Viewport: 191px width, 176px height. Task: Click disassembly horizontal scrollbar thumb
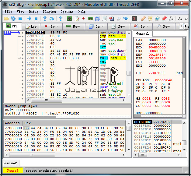tap(47, 100)
